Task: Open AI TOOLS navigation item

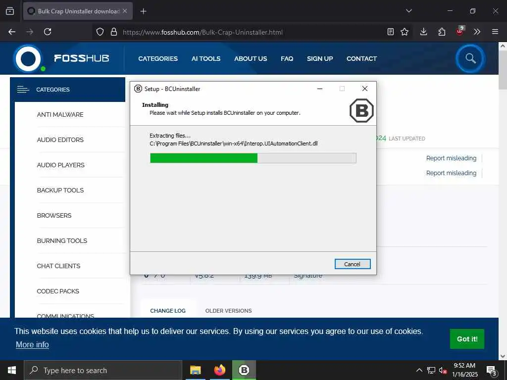Action: (x=206, y=59)
